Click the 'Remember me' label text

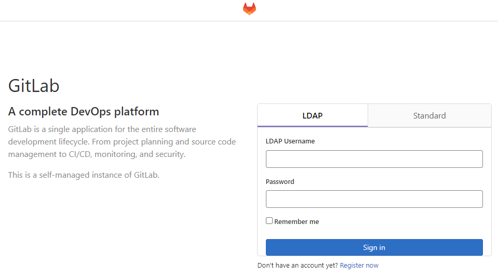point(297,222)
